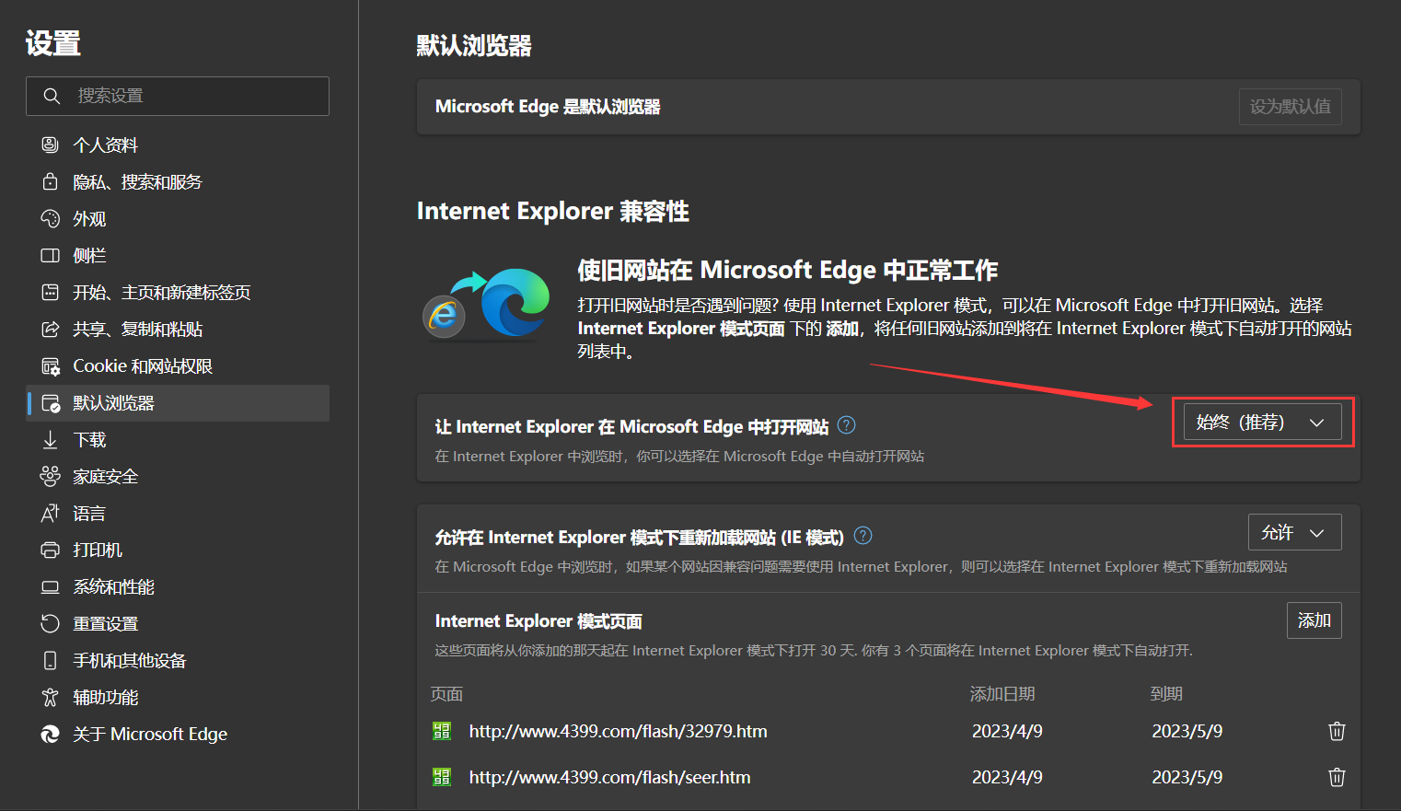Image resolution: width=1401 pixels, height=811 pixels.
Task: Click the family icon beside 家庭安全
Action: tap(51, 476)
